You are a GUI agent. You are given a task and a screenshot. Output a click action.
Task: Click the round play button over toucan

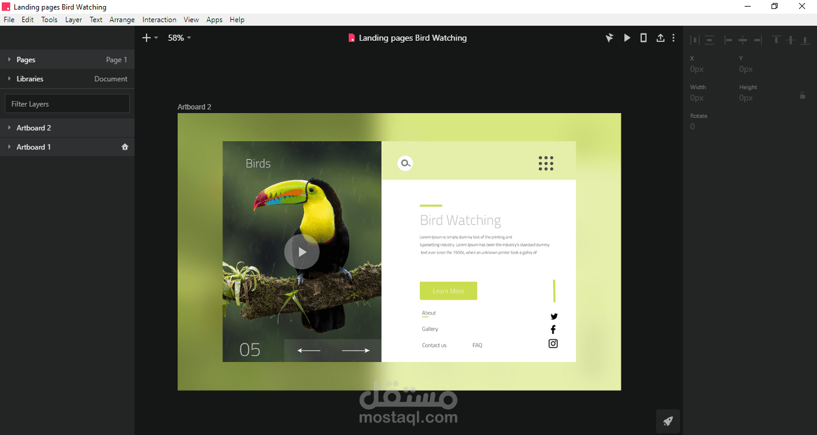[x=302, y=252]
